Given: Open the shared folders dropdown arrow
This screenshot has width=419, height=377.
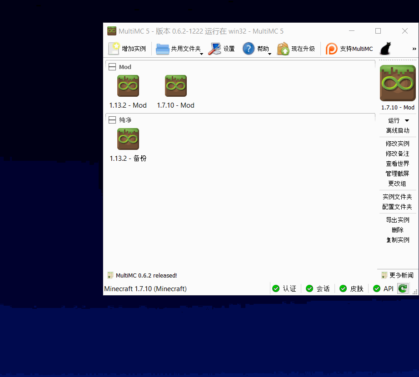Looking at the screenshot, I should 201,54.
